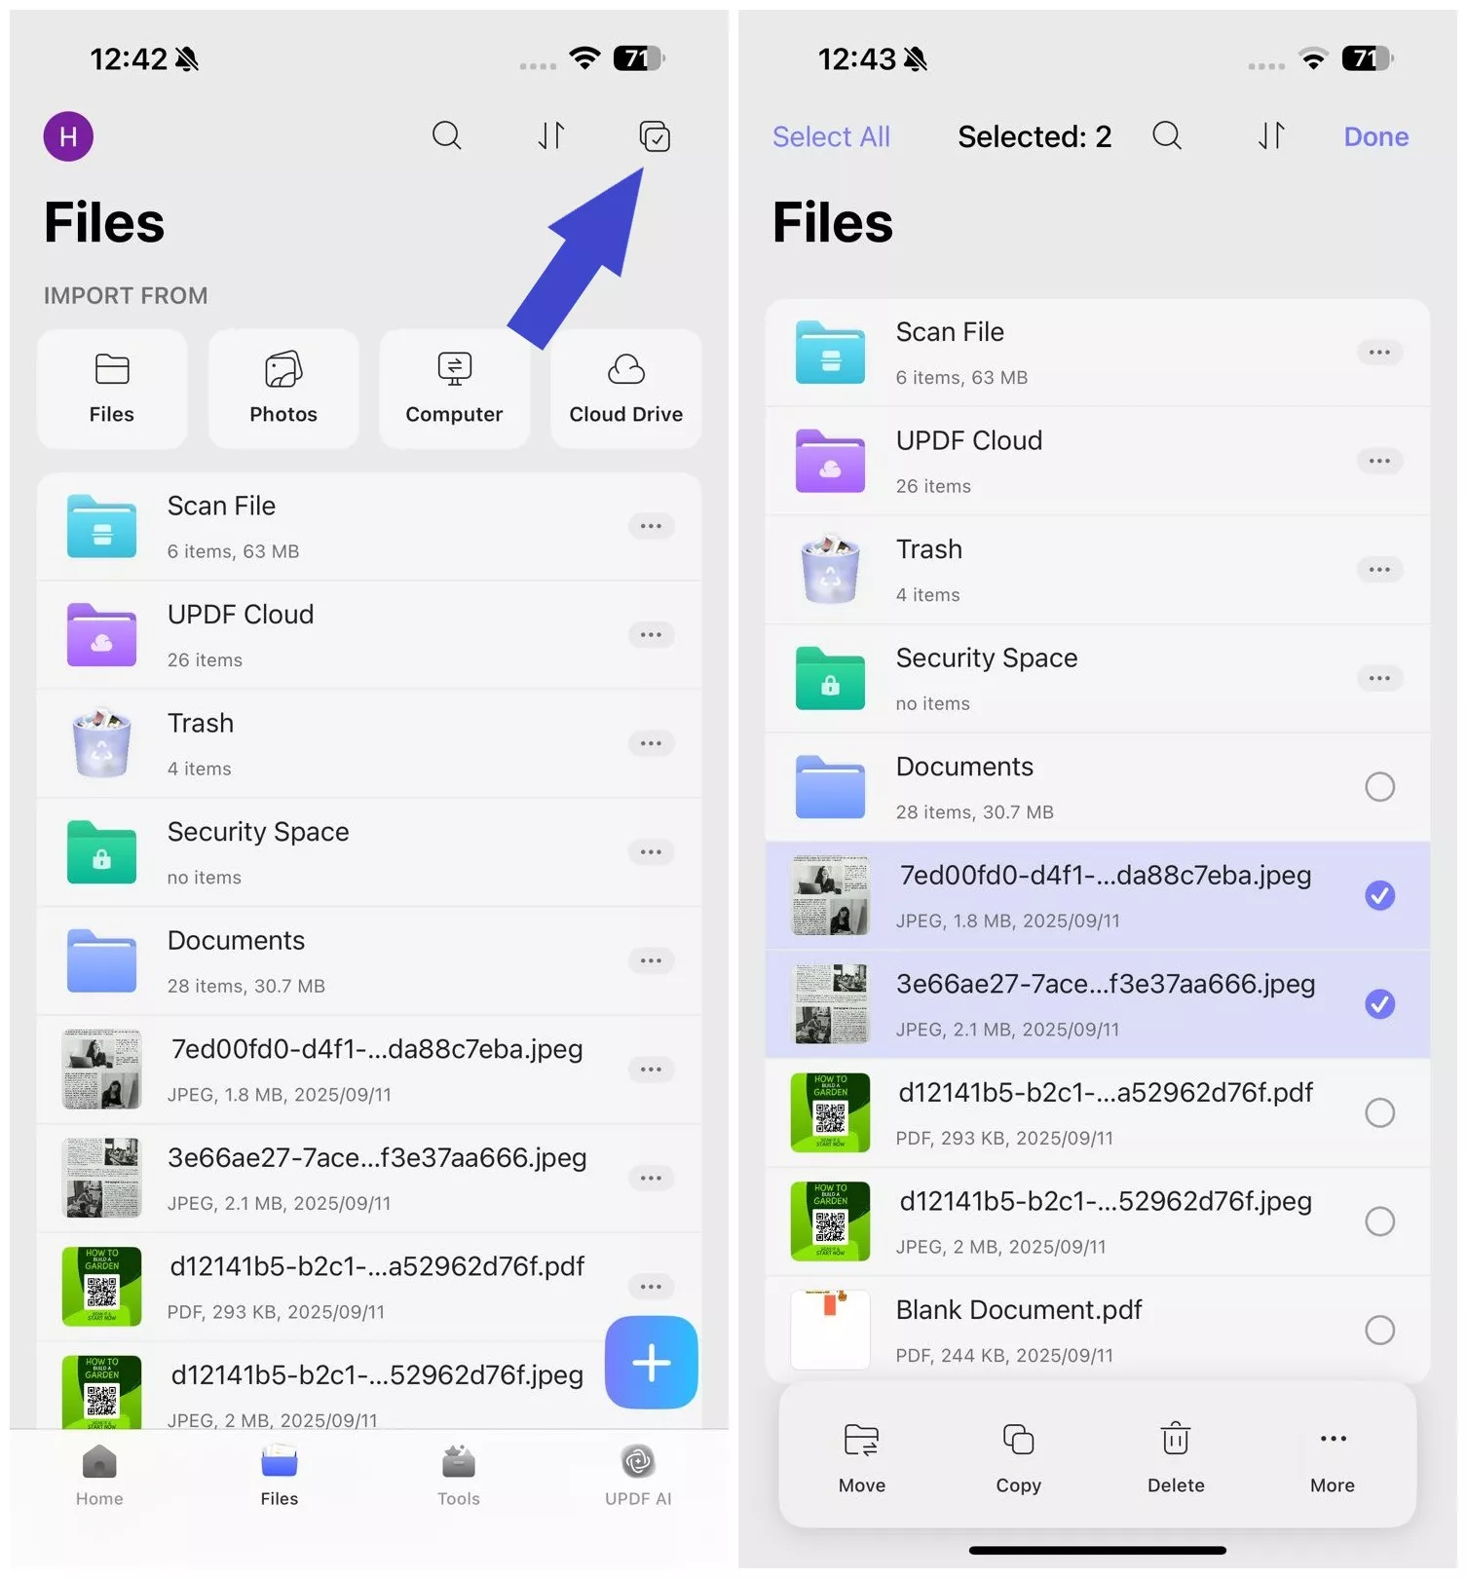Image resolution: width=1467 pixels, height=1578 pixels.
Task: Tap the 'Selected: 2' counter text
Action: coord(1034,136)
